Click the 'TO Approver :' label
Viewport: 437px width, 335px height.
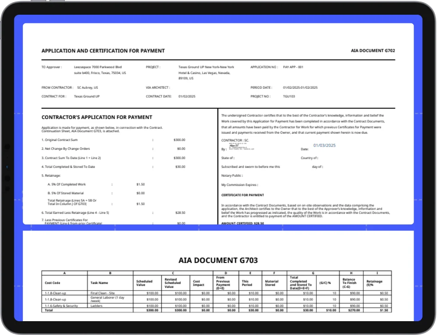(x=51, y=67)
